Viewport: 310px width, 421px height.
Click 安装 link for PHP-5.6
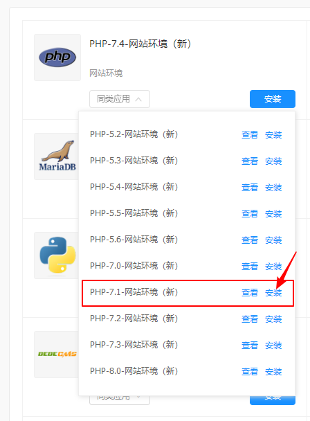click(x=273, y=240)
